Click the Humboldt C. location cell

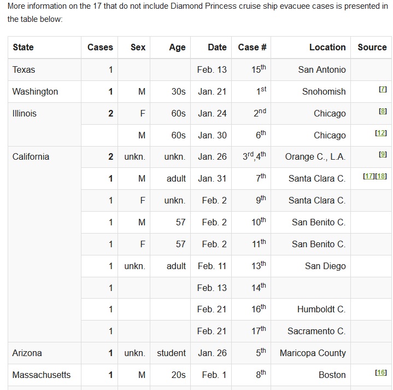tap(321, 309)
